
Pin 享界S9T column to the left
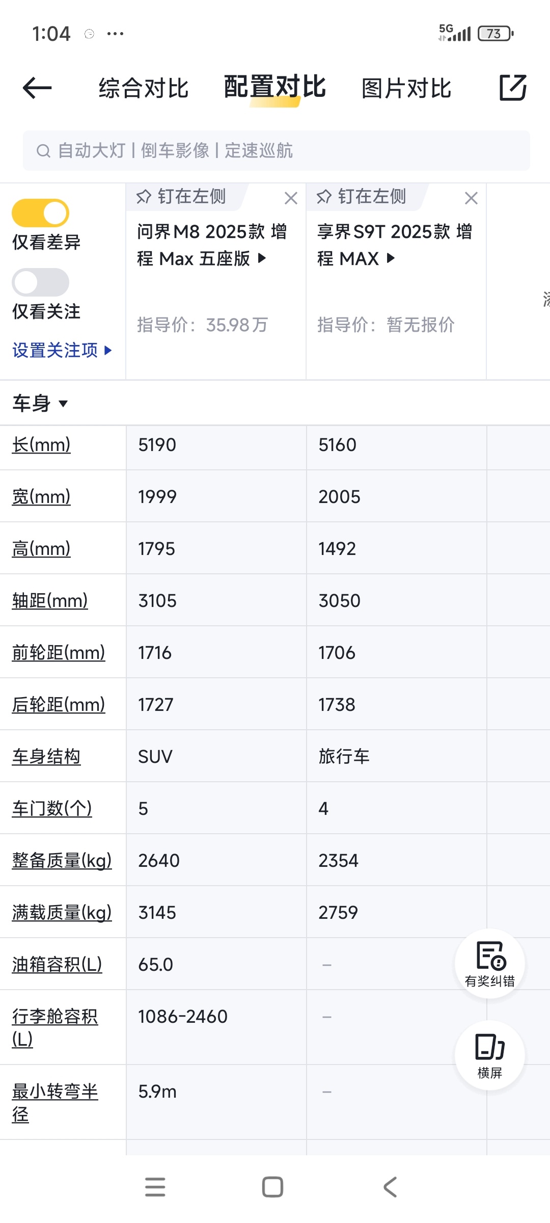362,197
